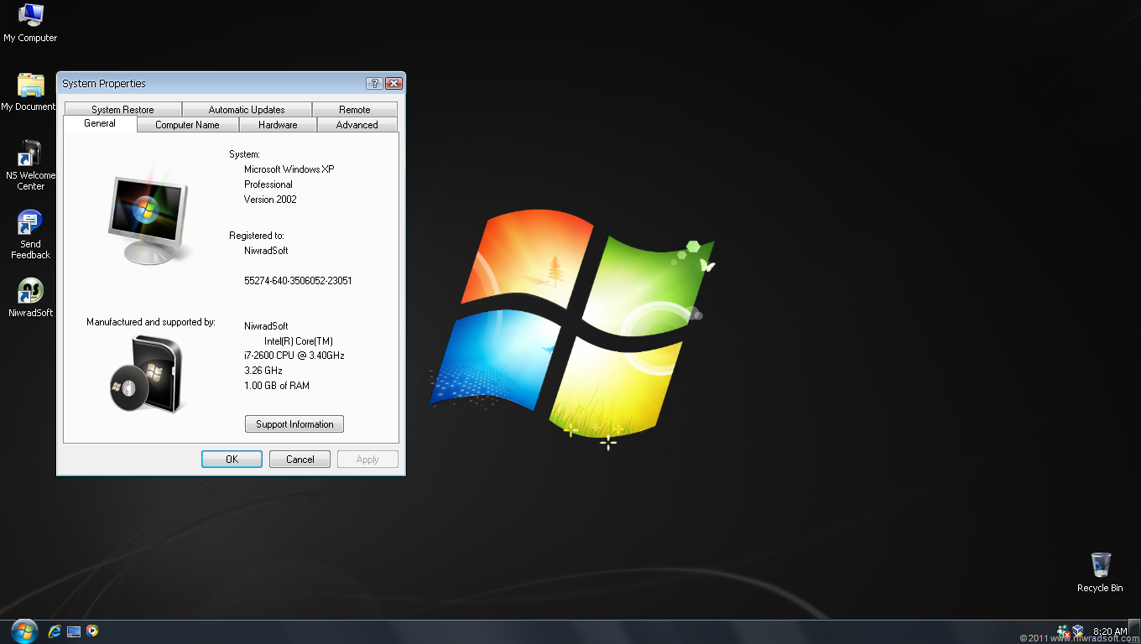This screenshot has height=644, width=1141.
Task: Launch Internet Explorer from quick launch
Action: click(x=55, y=631)
